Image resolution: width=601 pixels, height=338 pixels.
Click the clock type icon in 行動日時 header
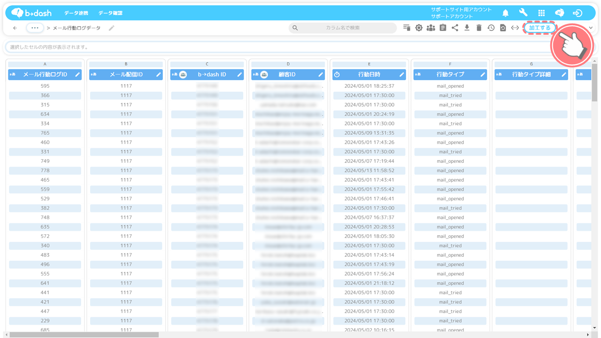point(337,74)
